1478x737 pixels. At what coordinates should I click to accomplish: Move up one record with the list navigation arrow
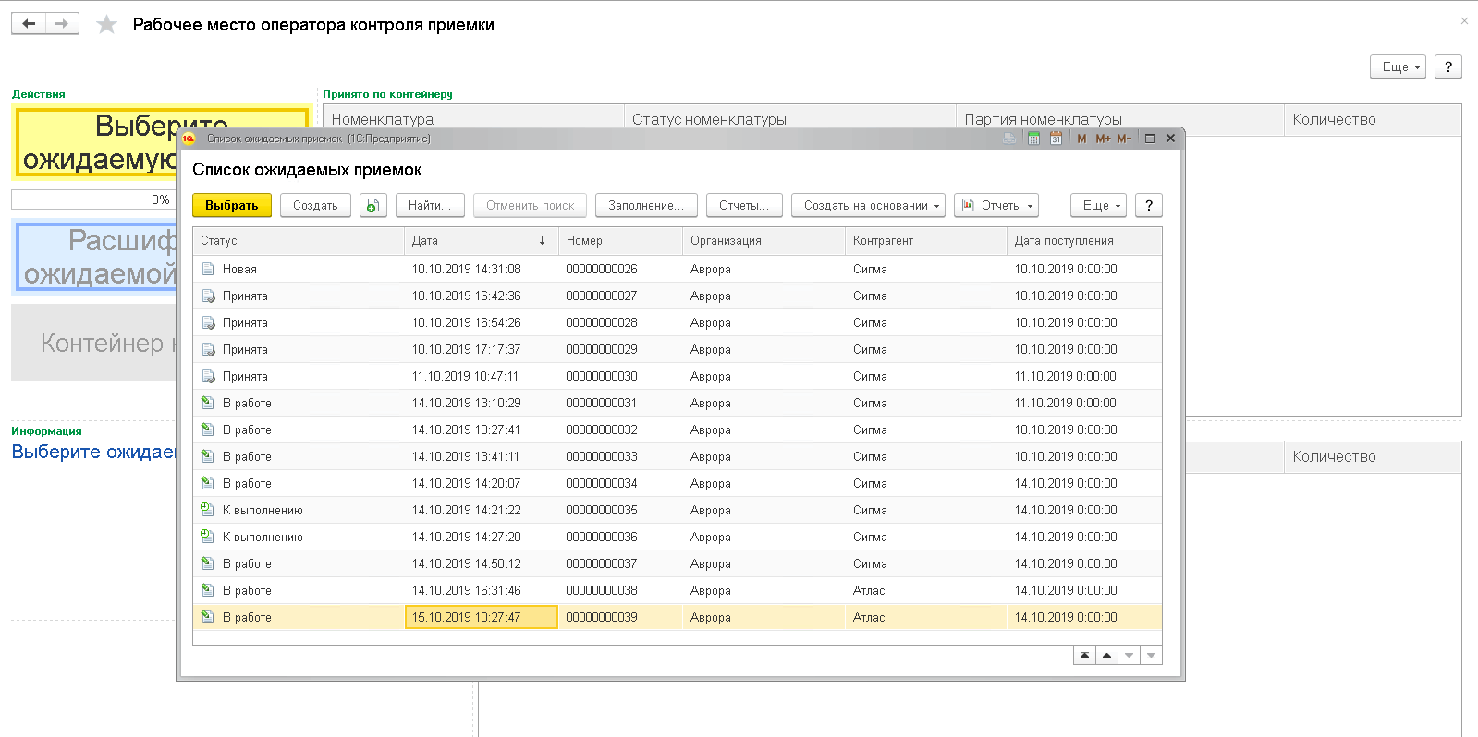click(1106, 655)
